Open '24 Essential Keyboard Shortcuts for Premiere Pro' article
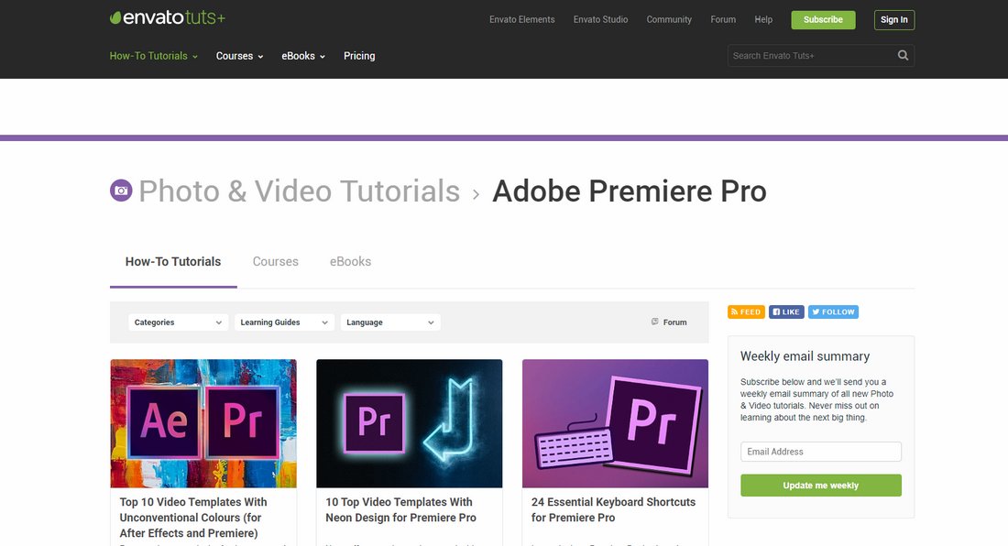The width and height of the screenshot is (1008, 546). pos(613,509)
